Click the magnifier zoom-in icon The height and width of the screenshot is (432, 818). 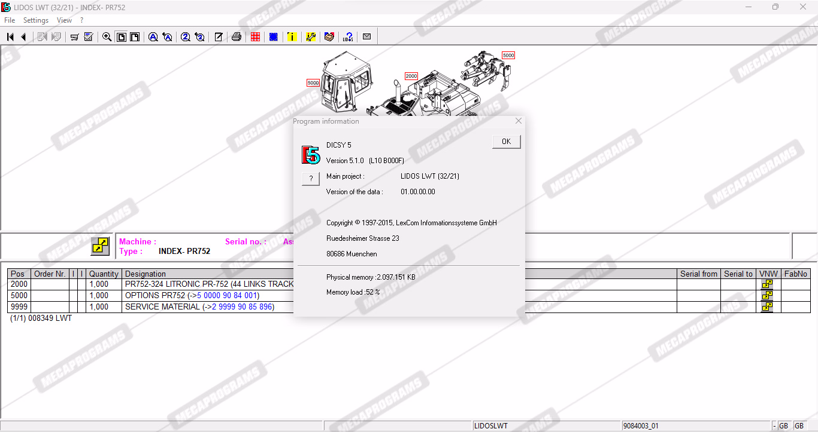click(107, 37)
